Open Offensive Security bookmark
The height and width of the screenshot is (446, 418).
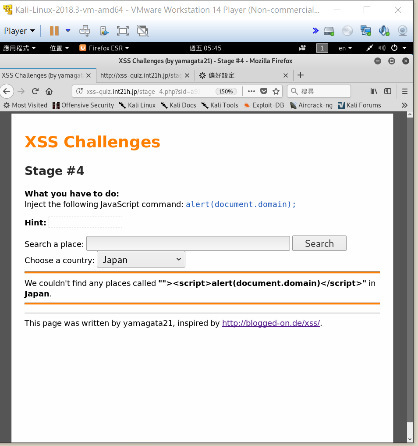(83, 105)
